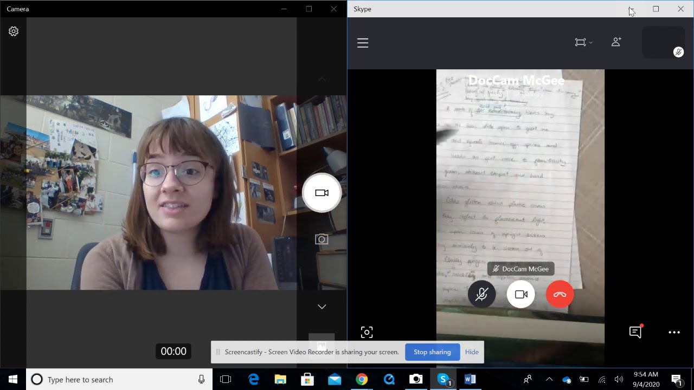Add people to the Skype call
Image resolution: width=694 pixels, height=390 pixels.
(616, 42)
